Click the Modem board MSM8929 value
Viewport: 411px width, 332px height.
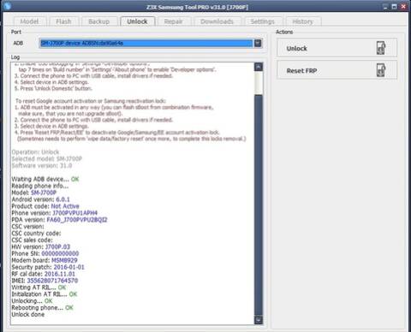point(64,260)
